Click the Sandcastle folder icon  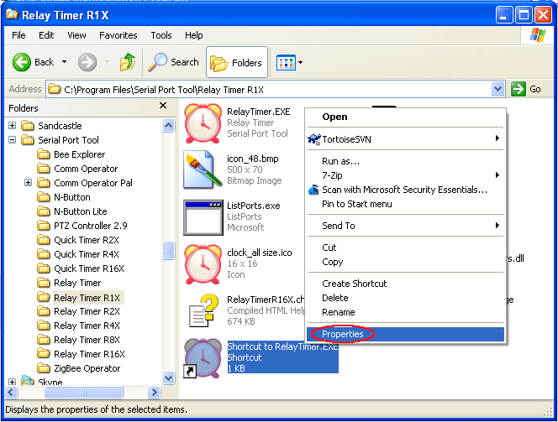coord(28,126)
